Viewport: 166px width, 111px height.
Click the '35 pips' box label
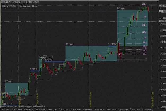[69, 44]
